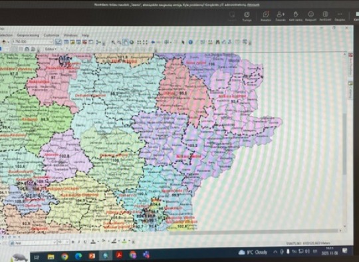The image size is (359, 262).
Task: Open Teams reactions (Reaguoti) button
Action: click(x=310, y=16)
